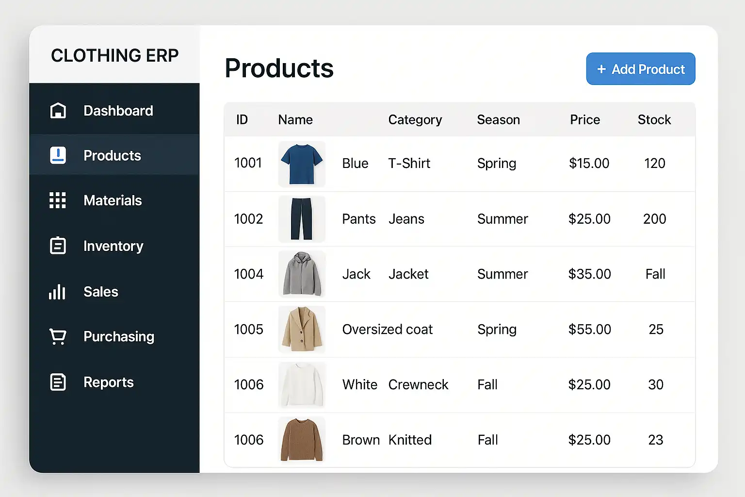Image resolution: width=745 pixels, height=497 pixels.
Task: Click the $15.00 price
Action: pos(589,163)
